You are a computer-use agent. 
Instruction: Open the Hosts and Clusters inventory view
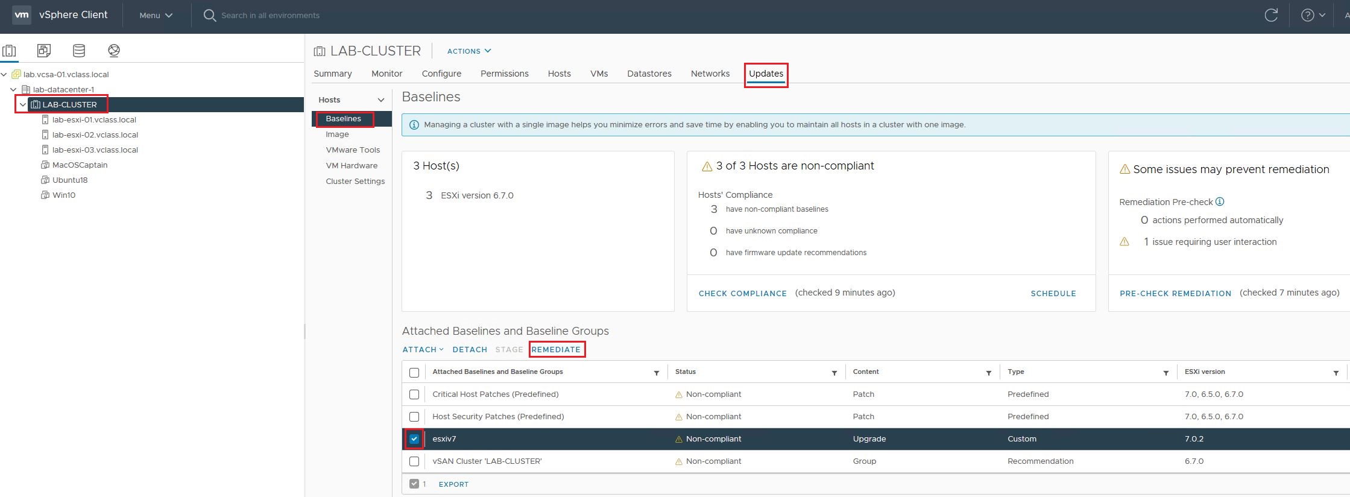[9, 51]
